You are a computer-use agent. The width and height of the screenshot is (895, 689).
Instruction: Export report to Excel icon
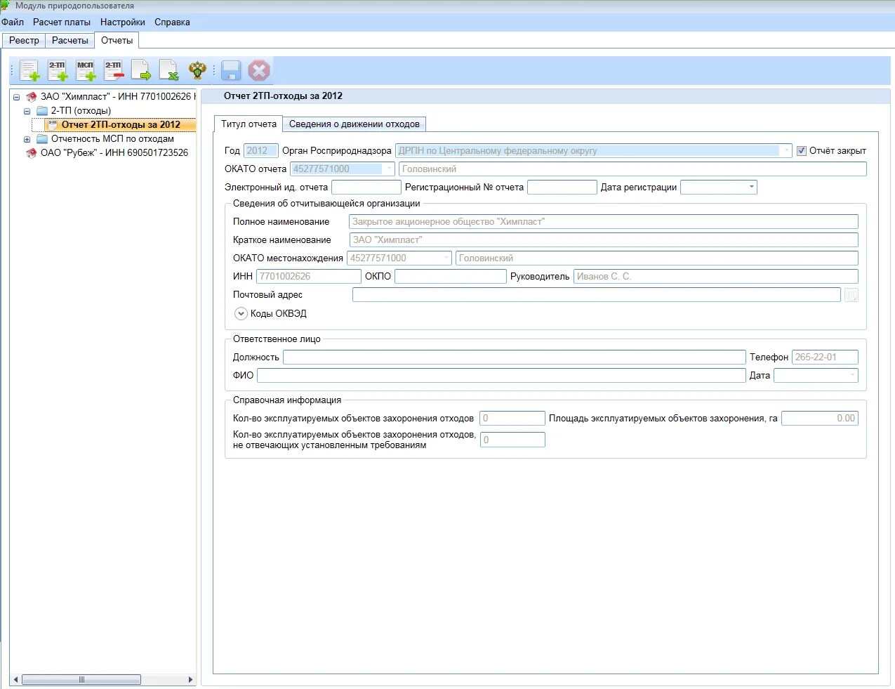click(x=169, y=70)
